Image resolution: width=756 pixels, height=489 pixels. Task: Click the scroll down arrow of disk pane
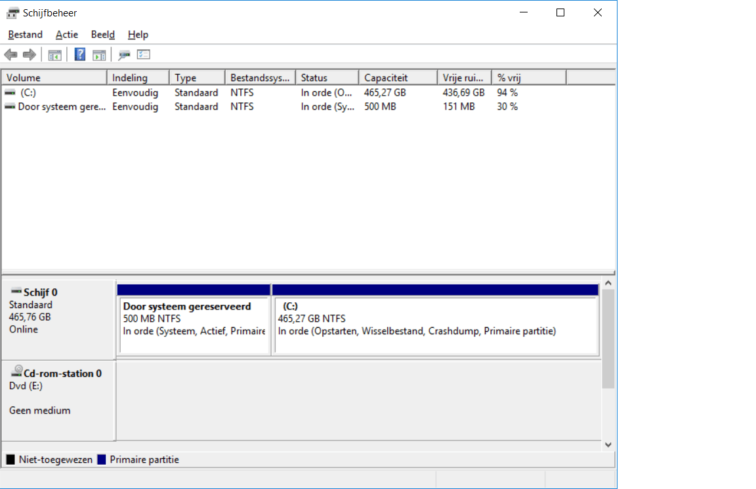pyautogui.click(x=608, y=444)
